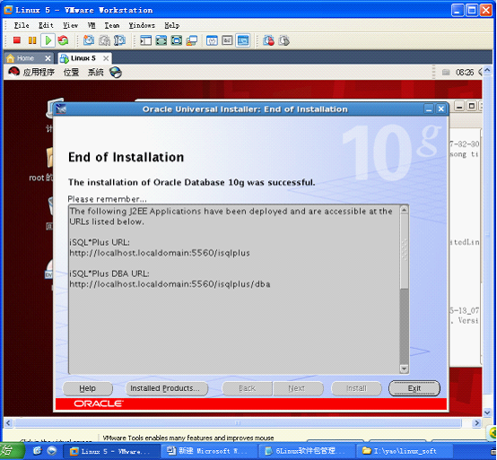Click the Appliance view toolbar icon
The width and height of the screenshot is (497, 460).
(227, 40)
